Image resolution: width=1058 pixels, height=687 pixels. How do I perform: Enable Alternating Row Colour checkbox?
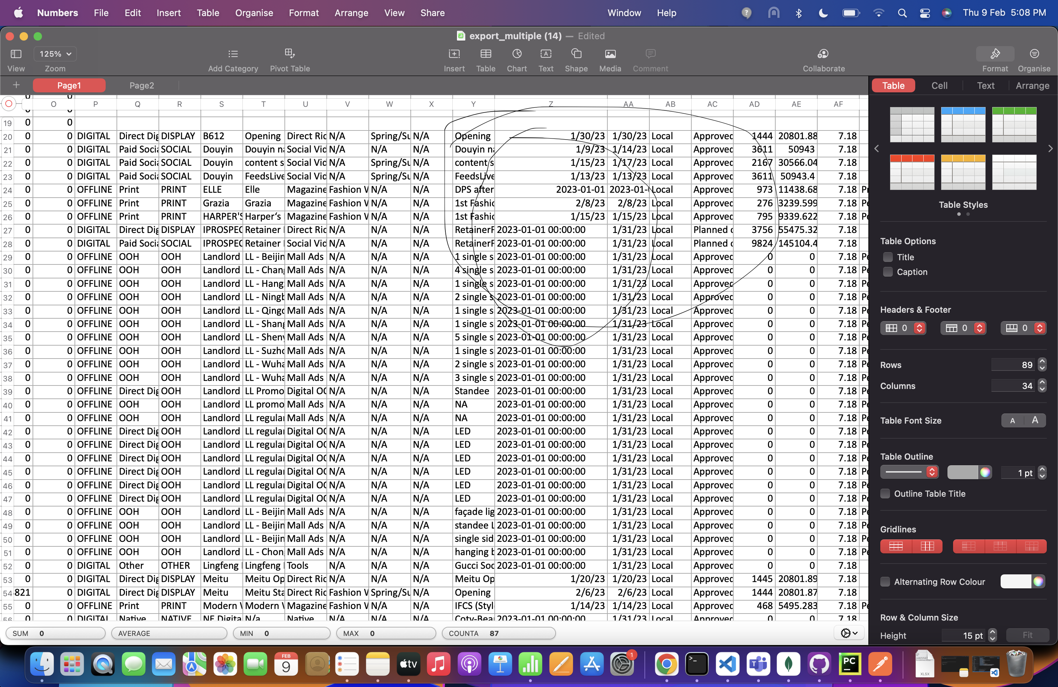[885, 581]
